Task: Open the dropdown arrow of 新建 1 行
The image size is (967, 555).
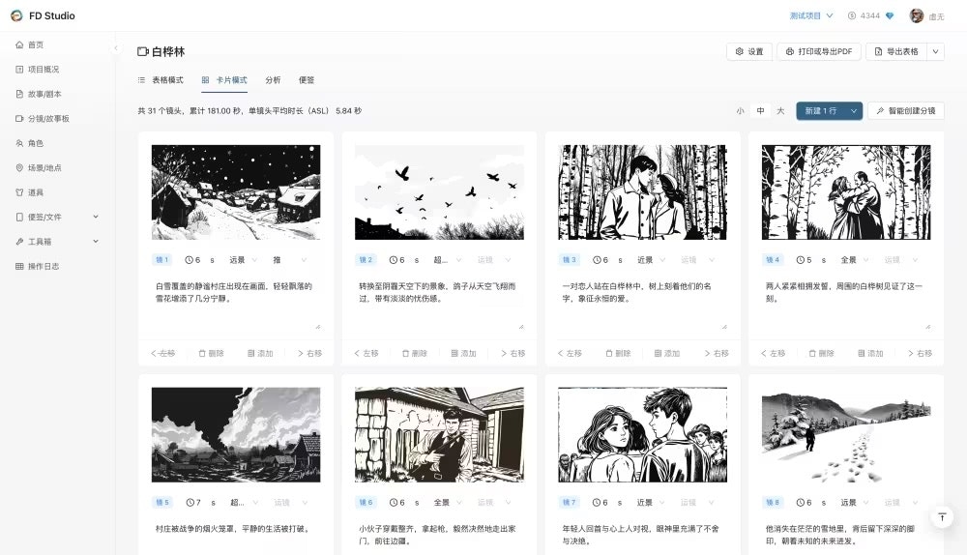Action: point(854,111)
